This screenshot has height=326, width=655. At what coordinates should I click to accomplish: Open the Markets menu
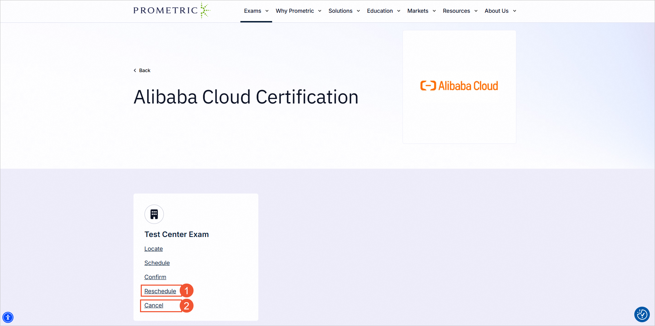pos(418,11)
